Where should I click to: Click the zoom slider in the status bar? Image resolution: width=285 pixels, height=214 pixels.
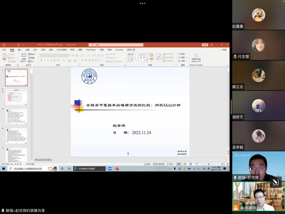209,164
